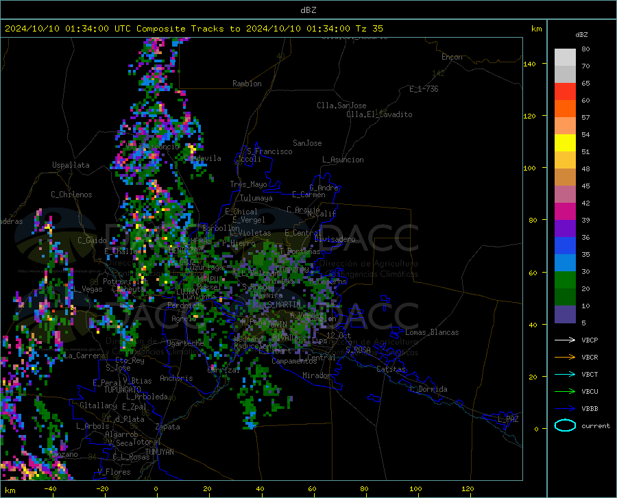Viewport: 617px width, 498px height.
Task: Click the '-40' km tick on bottom axis
Action: 50,488
